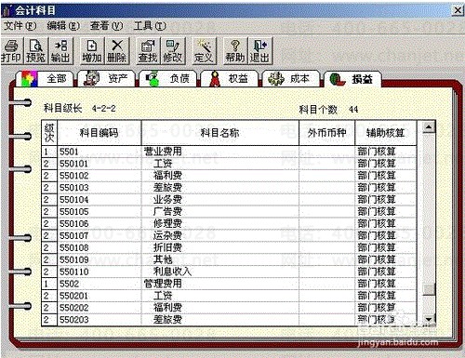Click the 修理费 account name
Screen dimensions: 465x358
[167, 223]
